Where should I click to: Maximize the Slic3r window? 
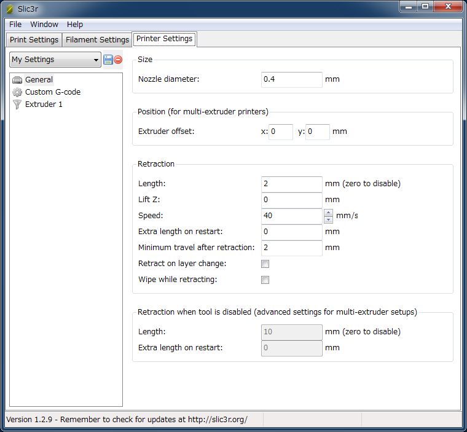tap(425, 7)
